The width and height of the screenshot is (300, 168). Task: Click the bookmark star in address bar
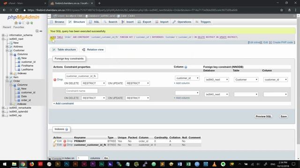point(282,10)
